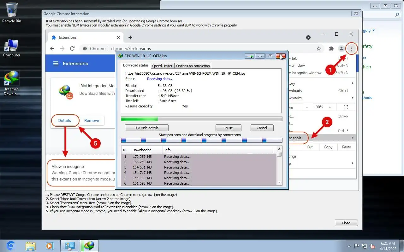Open the Recycle Bin desktop icon

click(x=12, y=13)
